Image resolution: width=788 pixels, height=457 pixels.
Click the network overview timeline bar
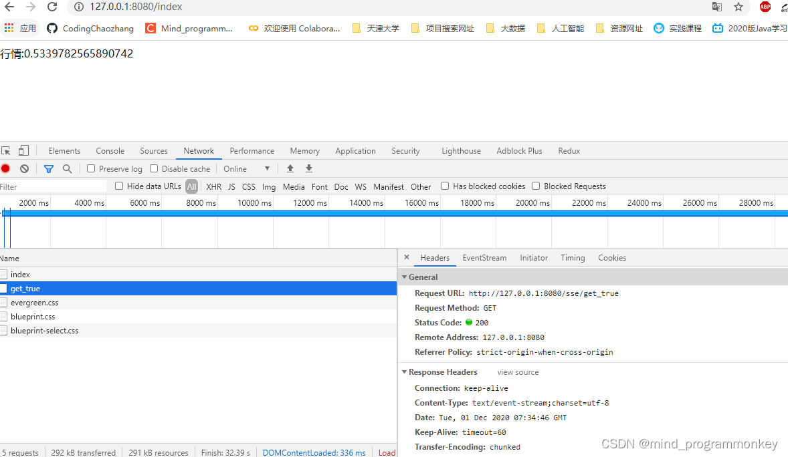point(394,213)
